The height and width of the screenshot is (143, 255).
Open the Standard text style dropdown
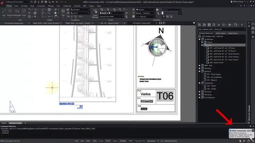click(80, 10)
